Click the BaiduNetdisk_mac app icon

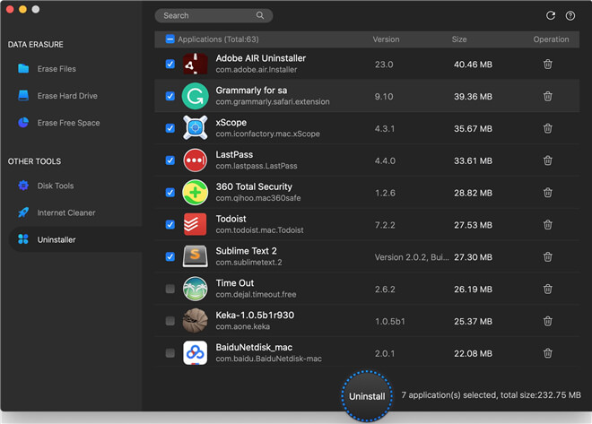pos(196,353)
